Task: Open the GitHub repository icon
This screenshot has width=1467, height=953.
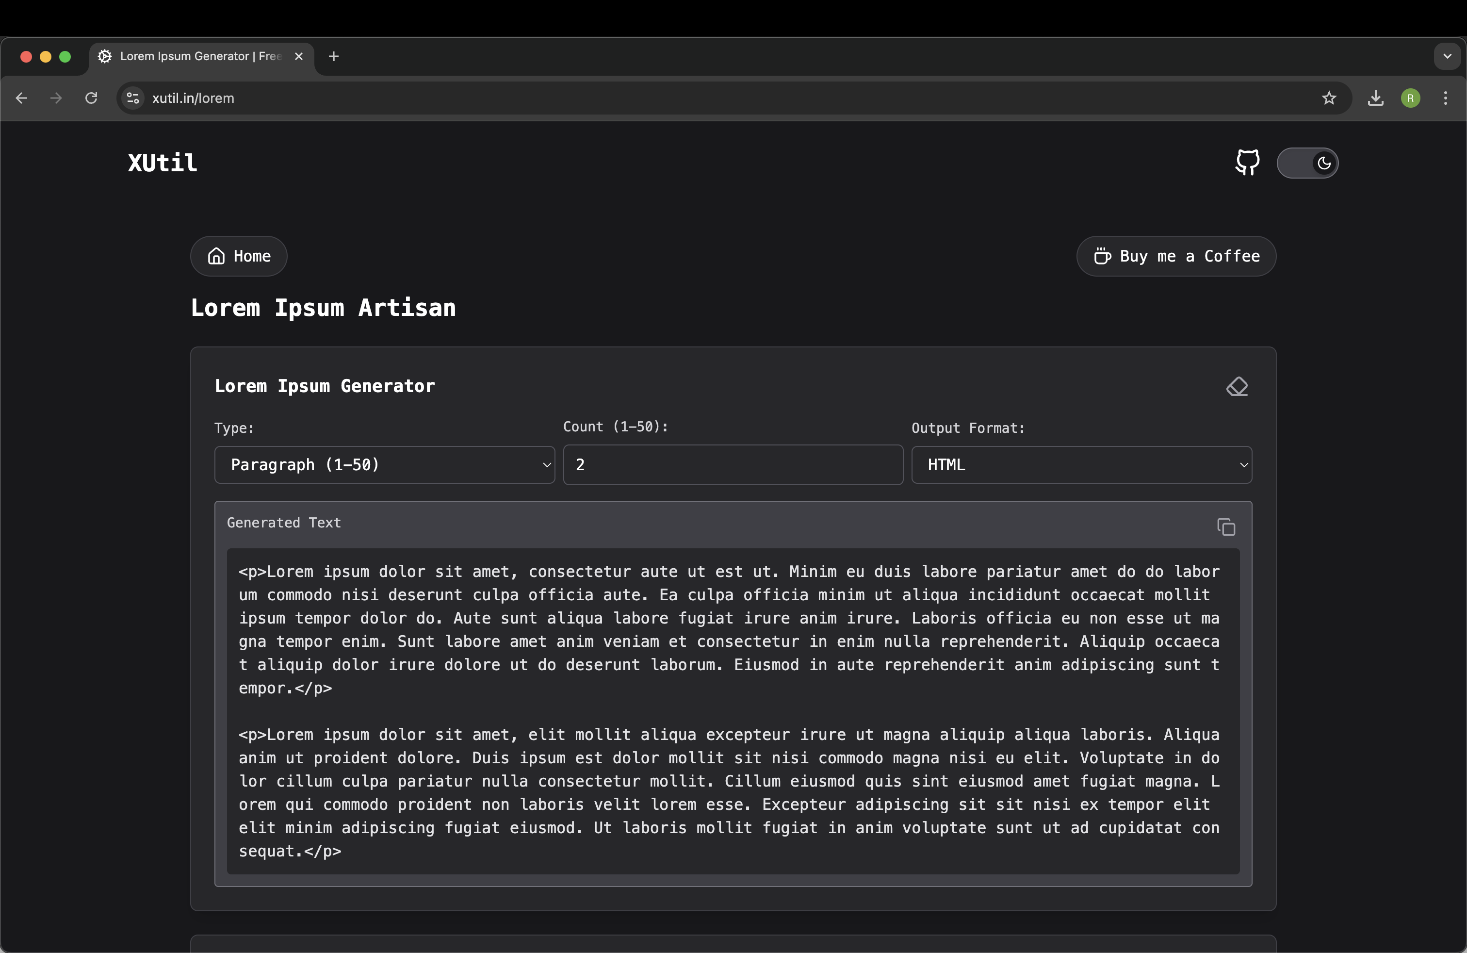Action: pos(1247,163)
